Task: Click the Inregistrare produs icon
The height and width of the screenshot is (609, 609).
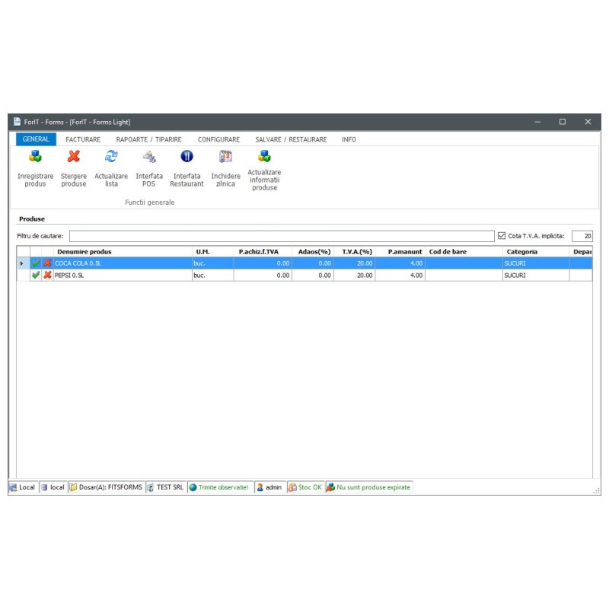Action: pyautogui.click(x=35, y=157)
